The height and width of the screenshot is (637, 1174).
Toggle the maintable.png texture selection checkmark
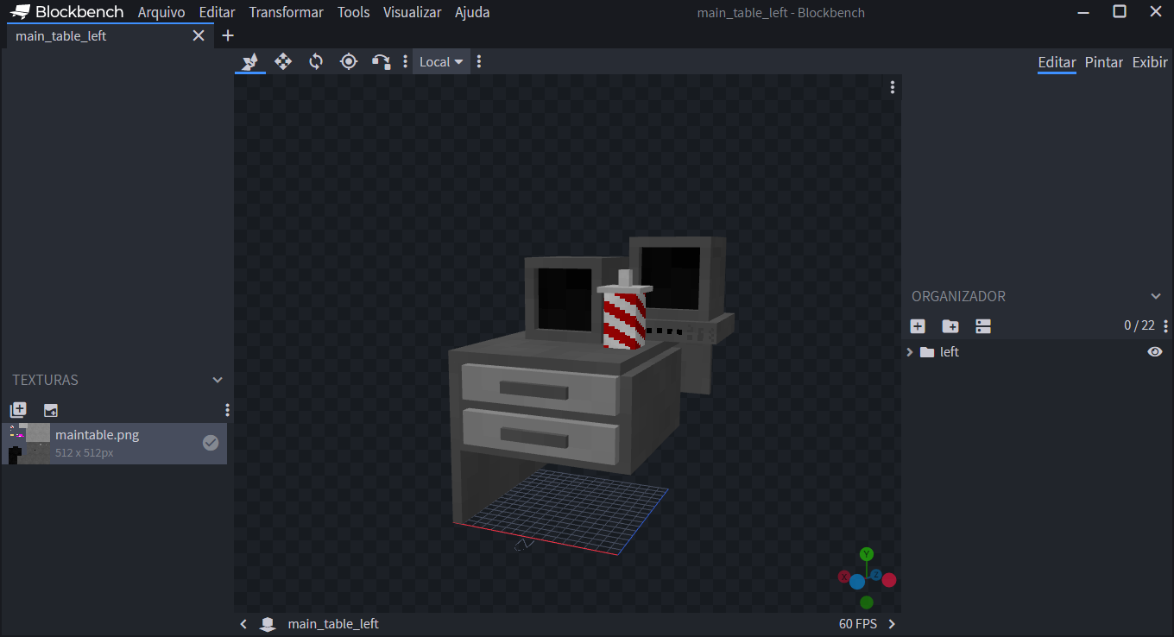pyautogui.click(x=211, y=443)
